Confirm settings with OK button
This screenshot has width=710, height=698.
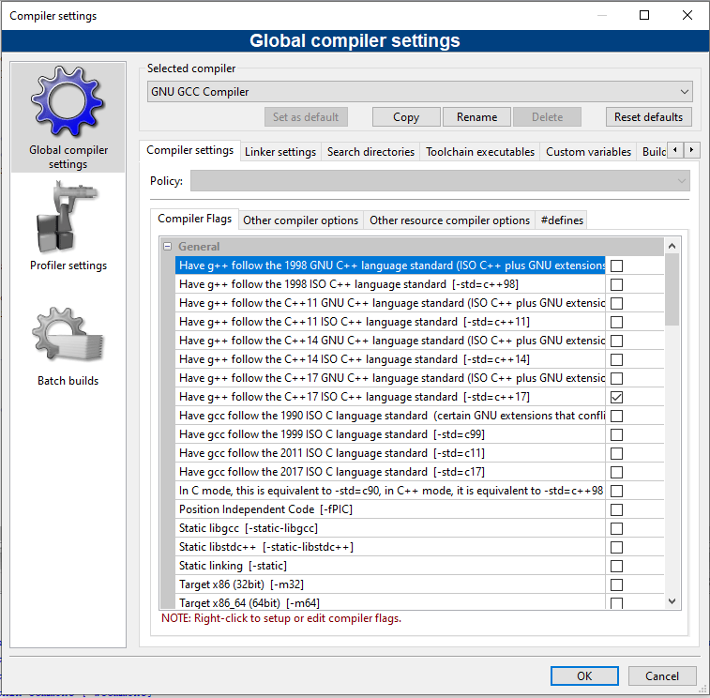click(x=584, y=675)
